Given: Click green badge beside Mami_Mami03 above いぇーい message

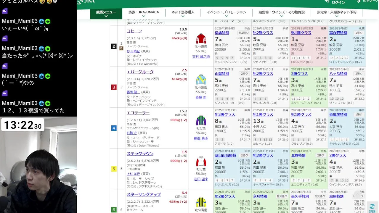Looking at the screenshot, I should [48, 21].
